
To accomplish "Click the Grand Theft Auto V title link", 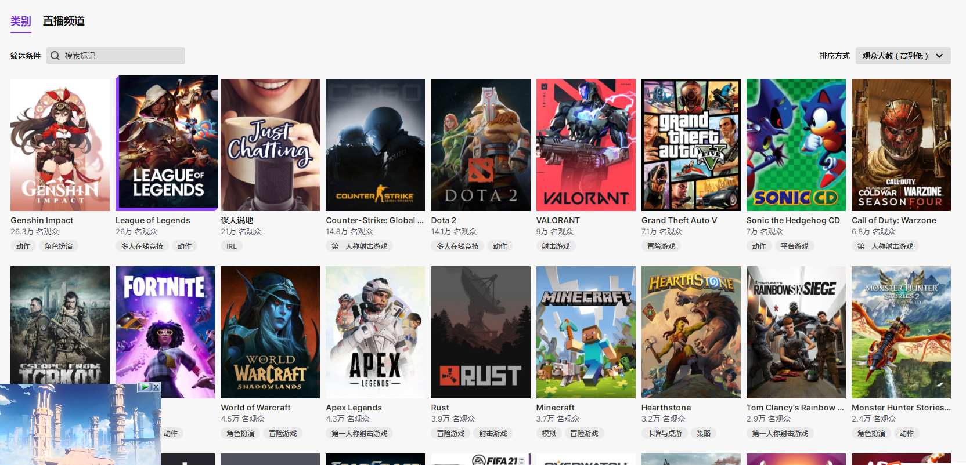I will coord(679,220).
